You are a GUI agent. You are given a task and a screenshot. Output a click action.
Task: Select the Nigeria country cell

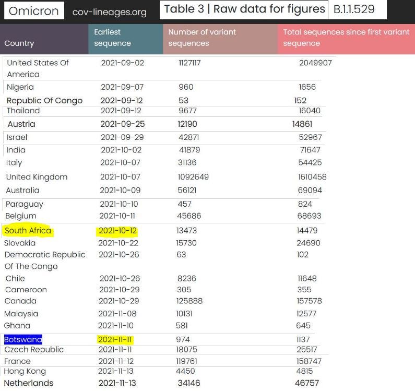[x=20, y=87]
